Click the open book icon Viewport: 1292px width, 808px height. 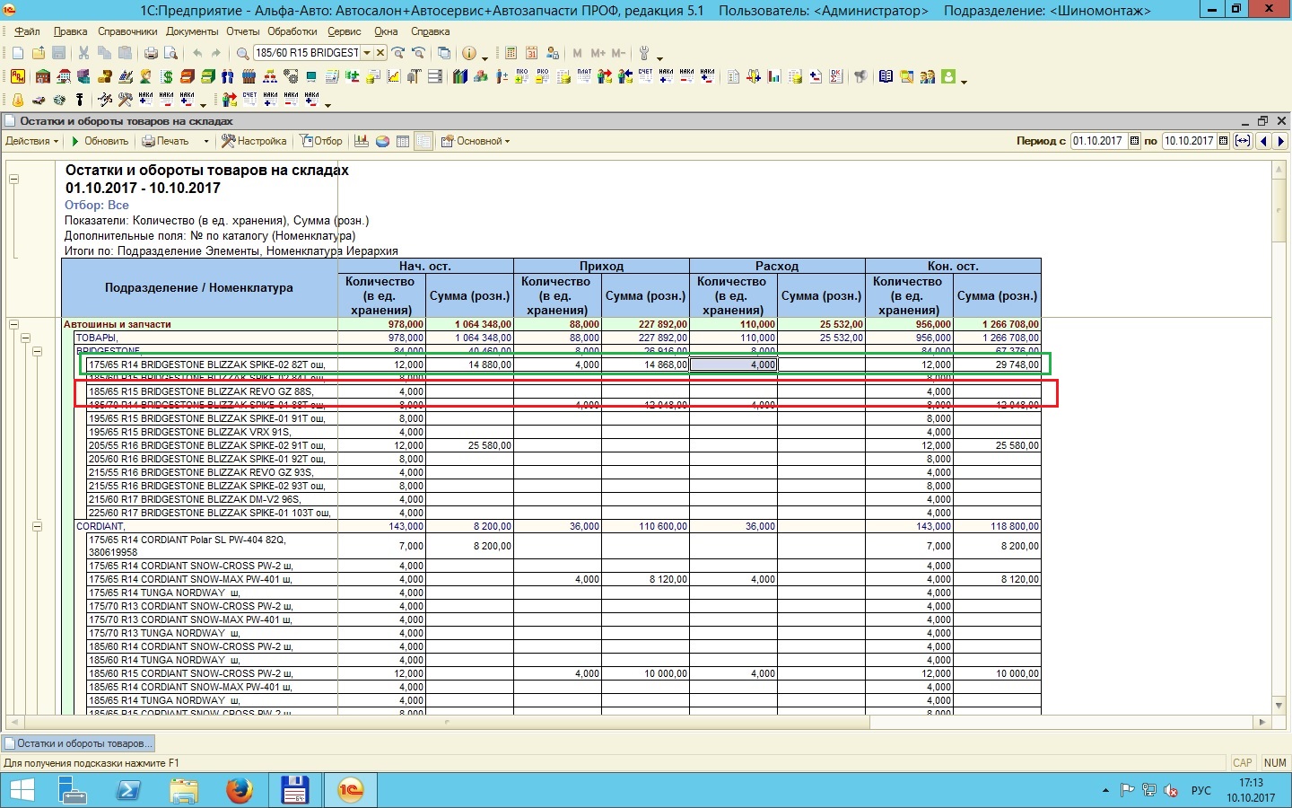[x=886, y=76]
